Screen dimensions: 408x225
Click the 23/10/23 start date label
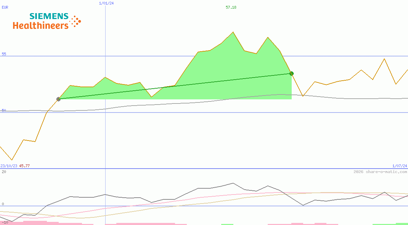click(9, 166)
